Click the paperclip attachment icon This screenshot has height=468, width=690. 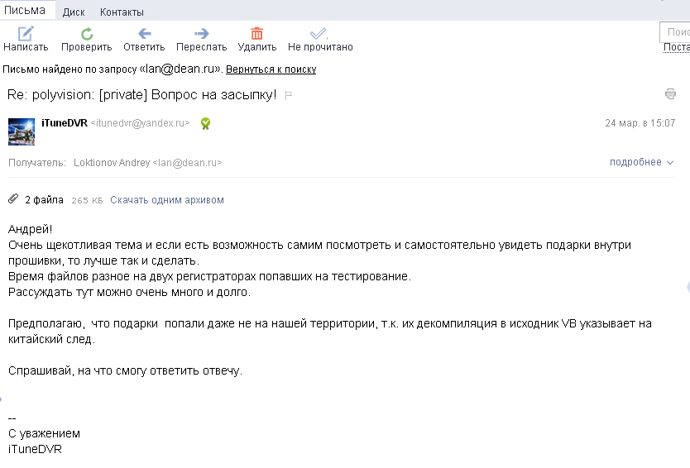13,198
